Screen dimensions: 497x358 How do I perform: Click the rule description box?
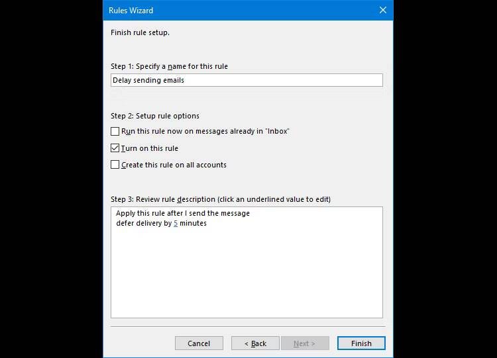click(247, 263)
